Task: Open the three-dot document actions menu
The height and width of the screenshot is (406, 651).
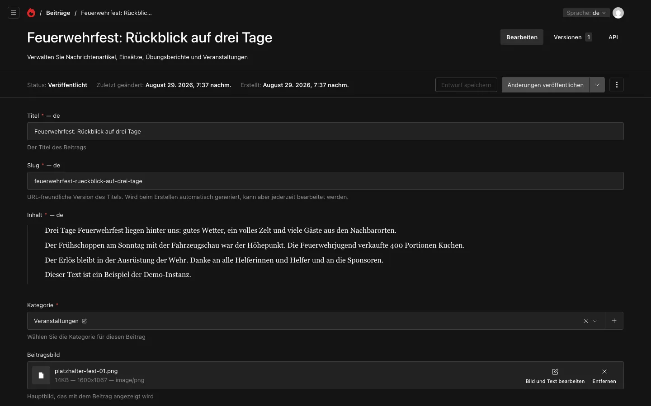Action: click(x=617, y=85)
